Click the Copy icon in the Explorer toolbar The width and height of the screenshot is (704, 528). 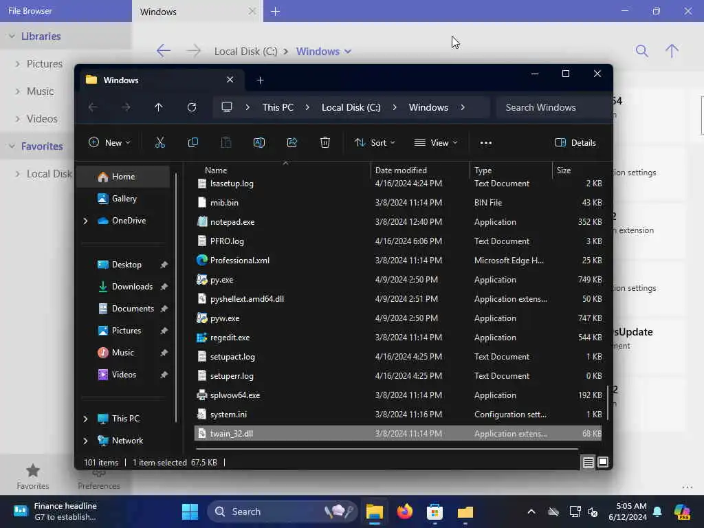(193, 143)
